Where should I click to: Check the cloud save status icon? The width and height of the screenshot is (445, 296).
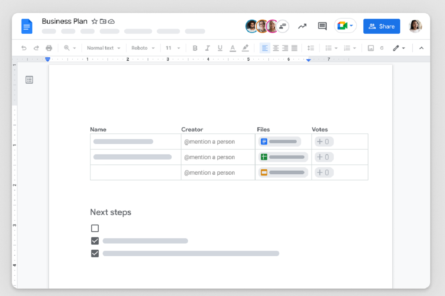[x=111, y=21]
